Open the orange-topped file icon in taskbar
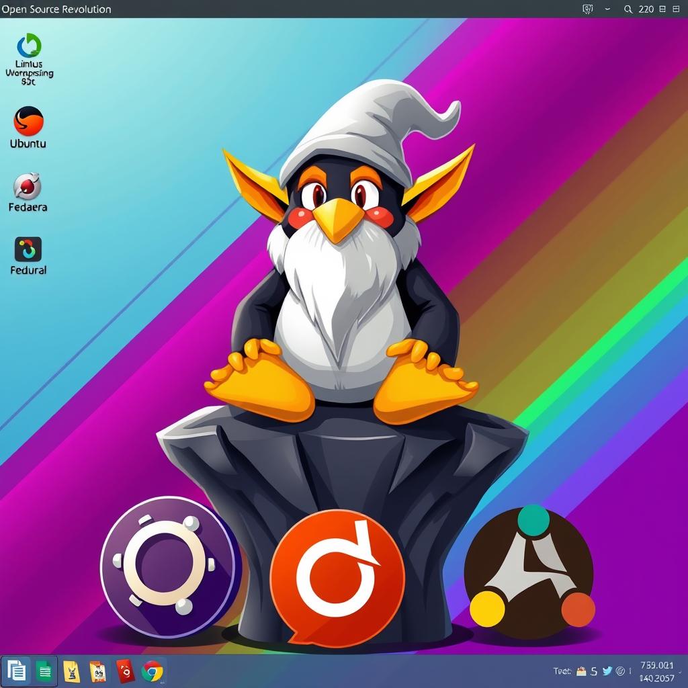The image size is (688, 688). pyautogui.click(x=97, y=671)
